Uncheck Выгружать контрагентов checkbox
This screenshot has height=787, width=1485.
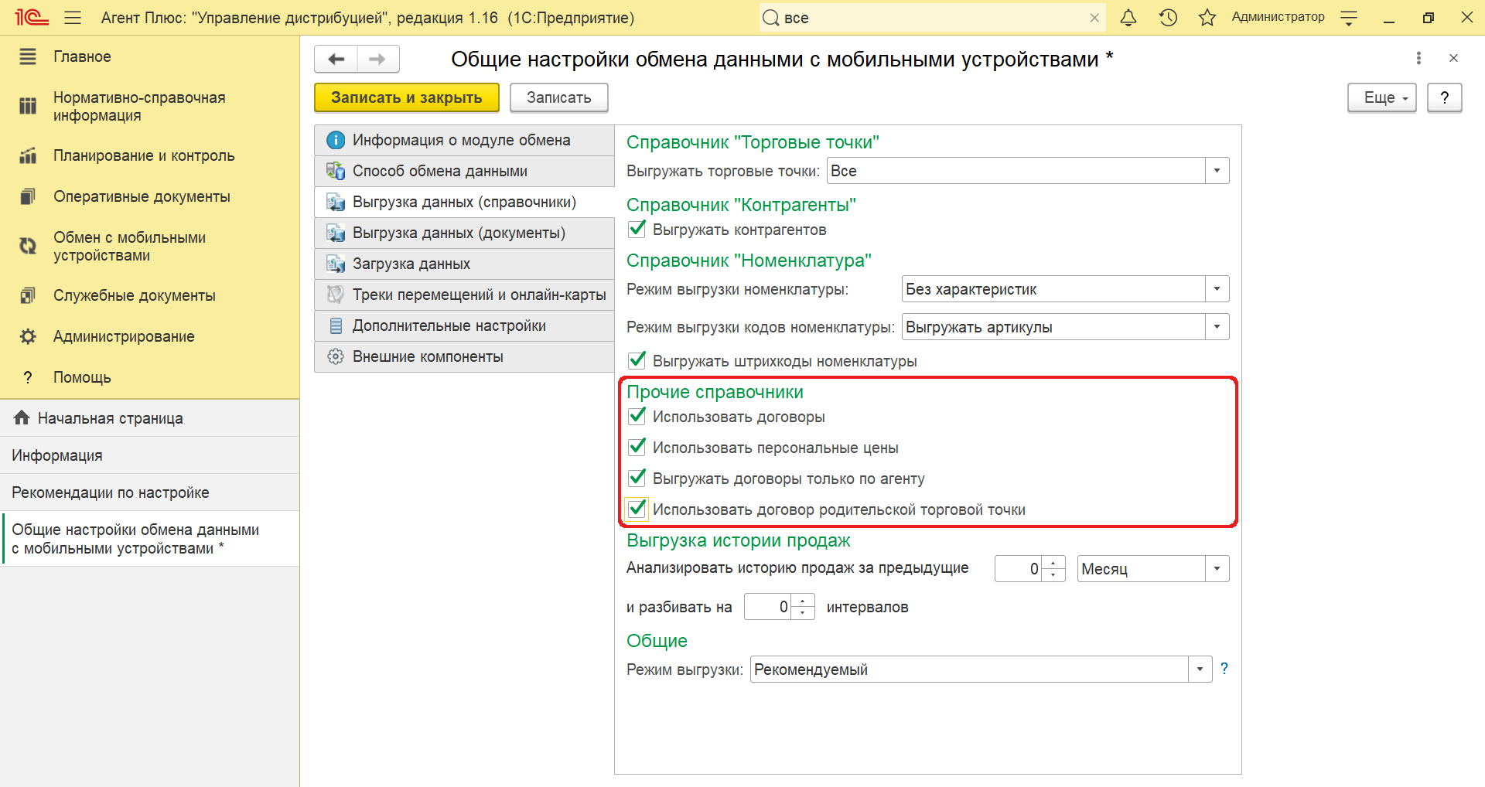[x=637, y=230]
